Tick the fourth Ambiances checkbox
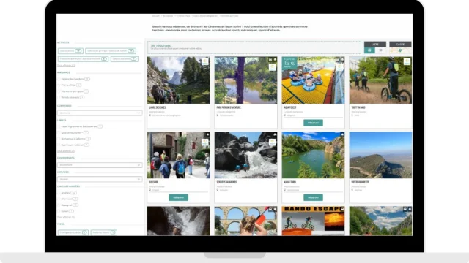 coord(59,97)
